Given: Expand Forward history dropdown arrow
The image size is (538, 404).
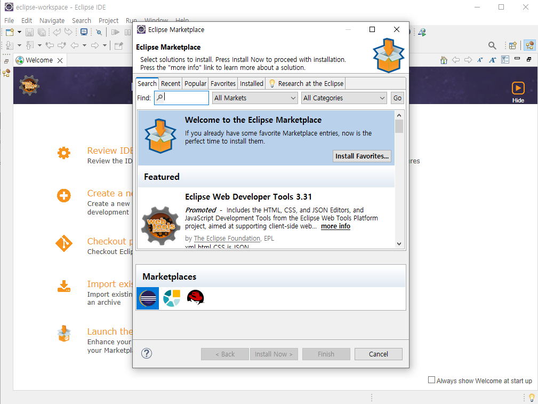Looking at the screenshot, I should [105, 45].
